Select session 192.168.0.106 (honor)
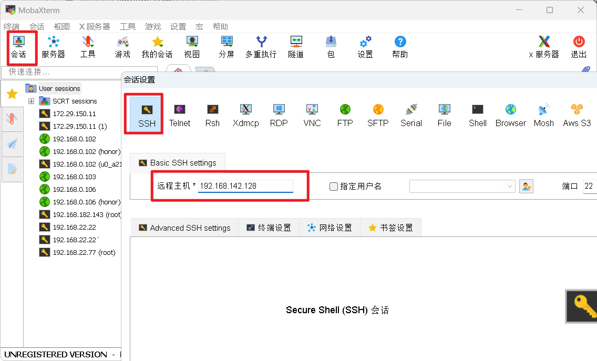This screenshot has height=361, width=597. [x=80, y=202]
